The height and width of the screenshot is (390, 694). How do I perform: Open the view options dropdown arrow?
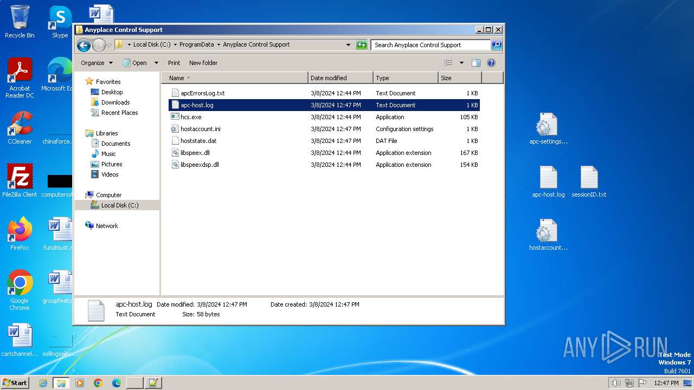[461, 63]
